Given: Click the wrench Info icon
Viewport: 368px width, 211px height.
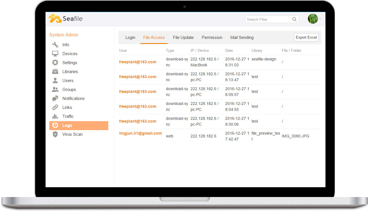Looking at the screenshot, I should (x=55, y=45).
